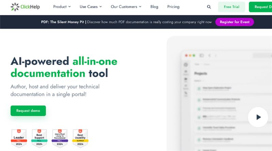Screen dimensions: 272x151
Task: Click the G2 Best Support 2024 badge
Action: [39, 138]
